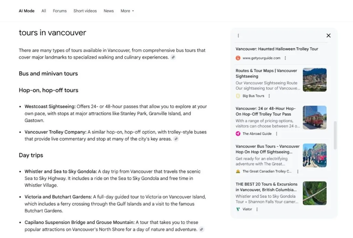
Task: Click the 'Vancouver Trolley Company:' bold text
Action: (x=56, y=132)
